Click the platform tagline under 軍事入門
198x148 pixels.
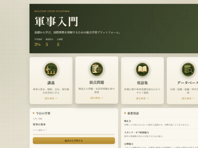[78, 32]
